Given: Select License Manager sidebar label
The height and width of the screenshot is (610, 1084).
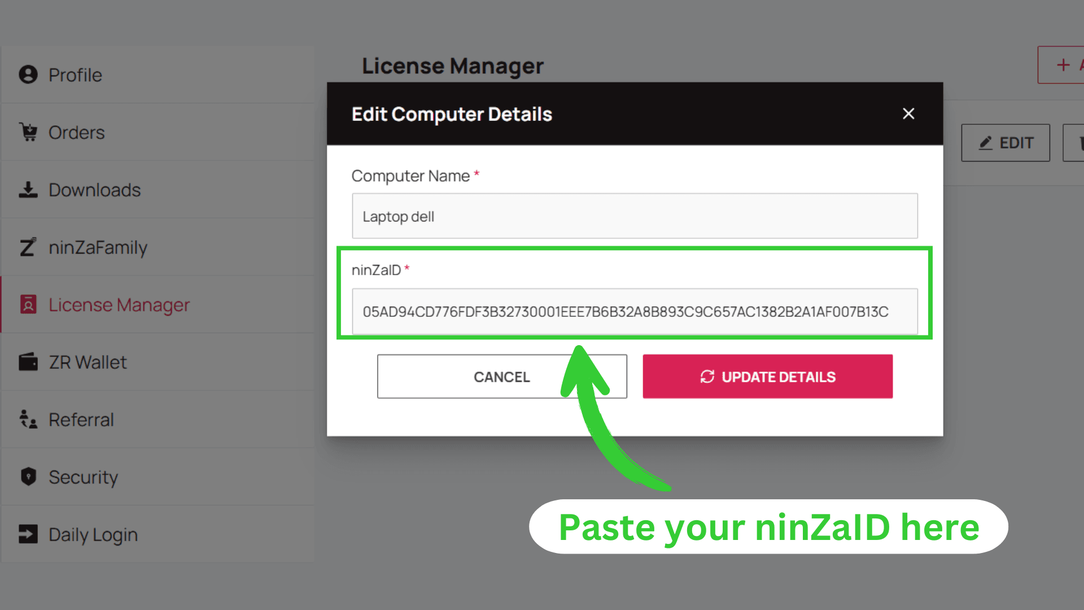Looking at the screenshot, I should coord(119,305).
